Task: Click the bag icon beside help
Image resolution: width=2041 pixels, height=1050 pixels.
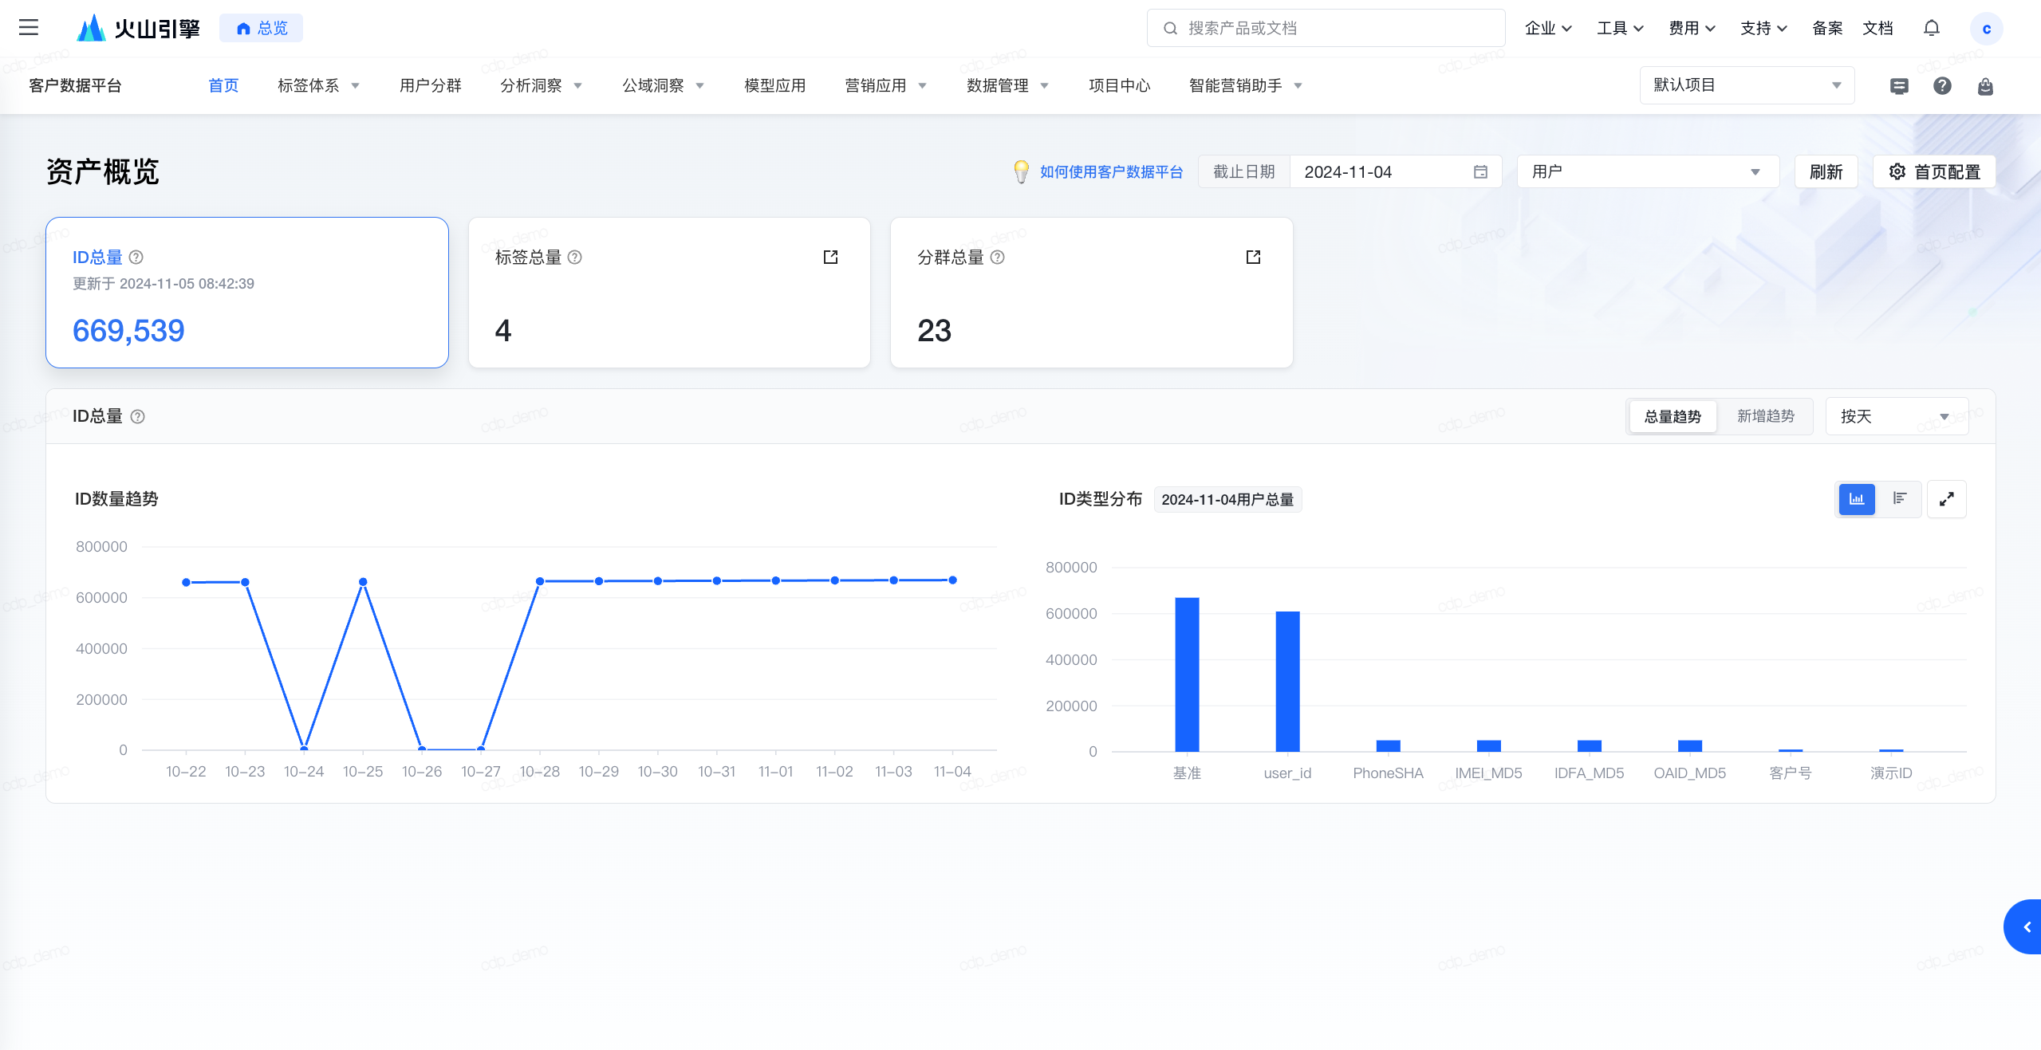Action: (x=1985, y=85)
